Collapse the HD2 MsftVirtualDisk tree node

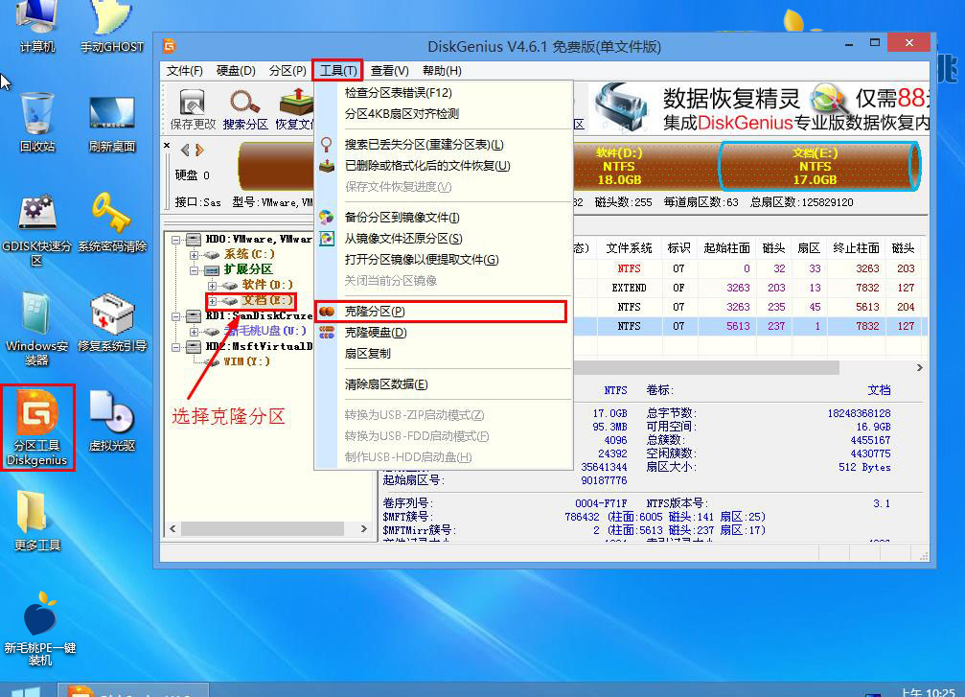(x=176, y=347)
